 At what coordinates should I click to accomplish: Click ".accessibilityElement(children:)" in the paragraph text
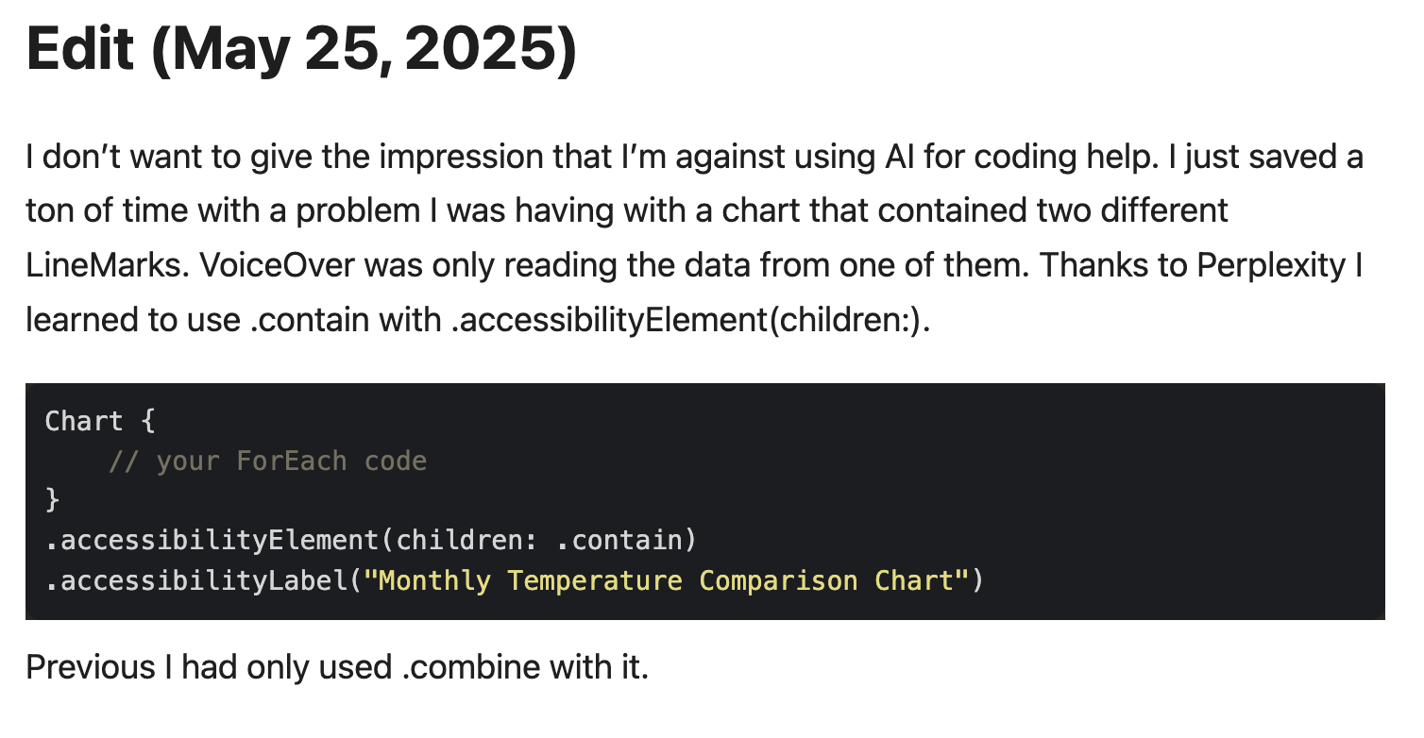coord(690,320)
